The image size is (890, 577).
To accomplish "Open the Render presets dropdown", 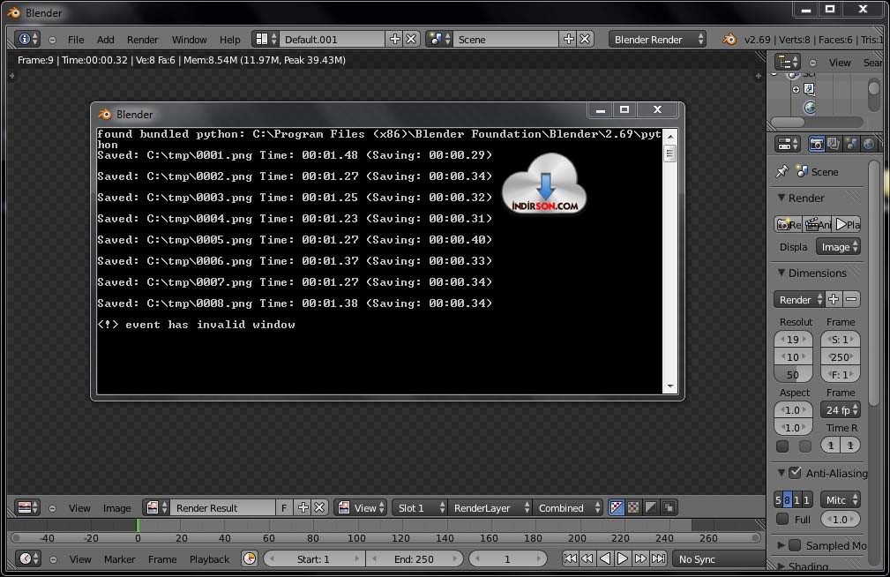I will click(799, 299).
